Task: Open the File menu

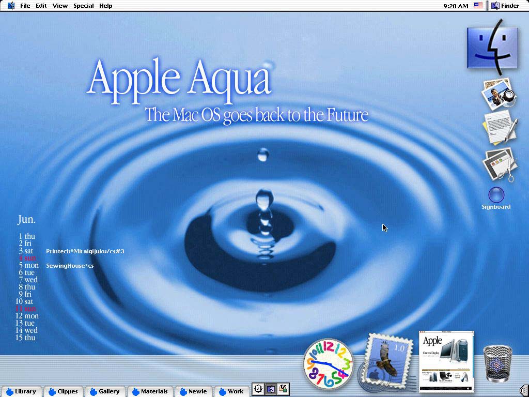Action: click(25, 6)
